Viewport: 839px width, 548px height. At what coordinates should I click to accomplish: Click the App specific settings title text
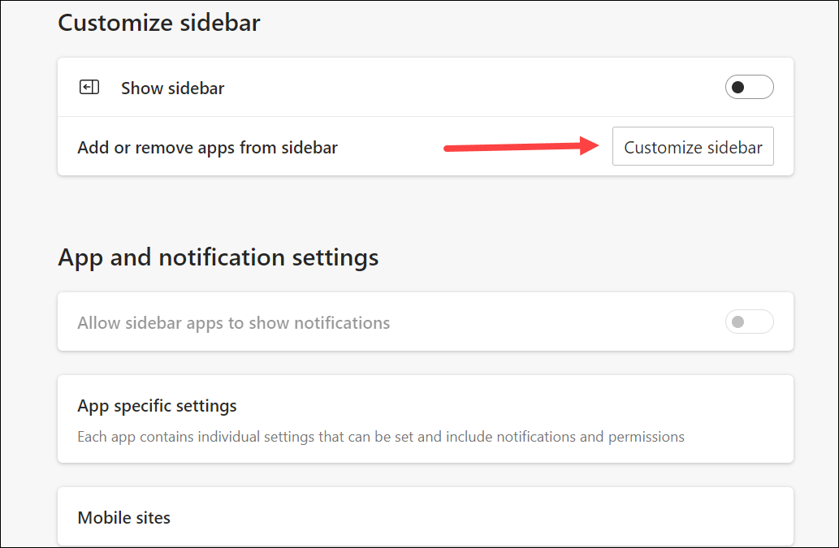(x=158, y=406)
